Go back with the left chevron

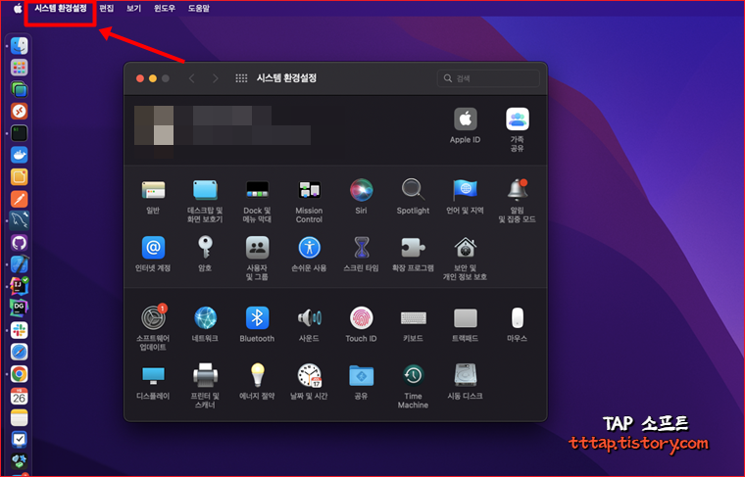192,78
